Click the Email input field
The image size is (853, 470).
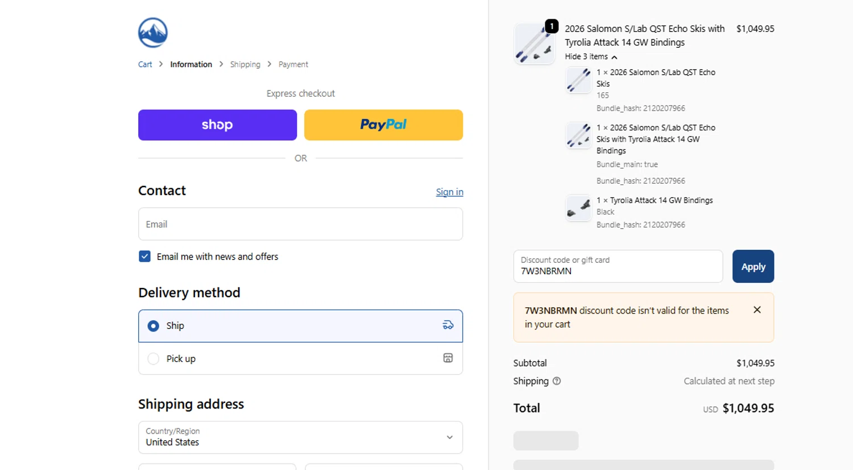coord(300,224)
